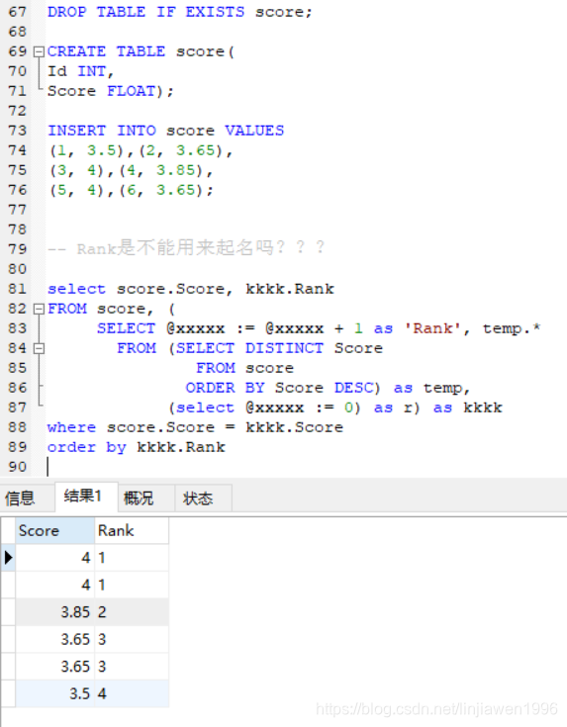Click the Rank cell showing 4
This screenshot has height=727, width=567.
pos(132,693)
